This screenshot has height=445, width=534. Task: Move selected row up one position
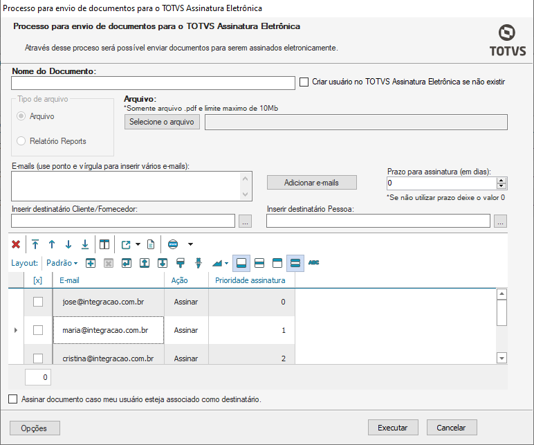52,244
